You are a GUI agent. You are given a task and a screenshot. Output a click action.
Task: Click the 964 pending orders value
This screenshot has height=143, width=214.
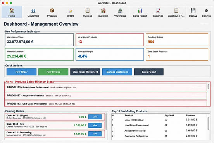(151, 42)
